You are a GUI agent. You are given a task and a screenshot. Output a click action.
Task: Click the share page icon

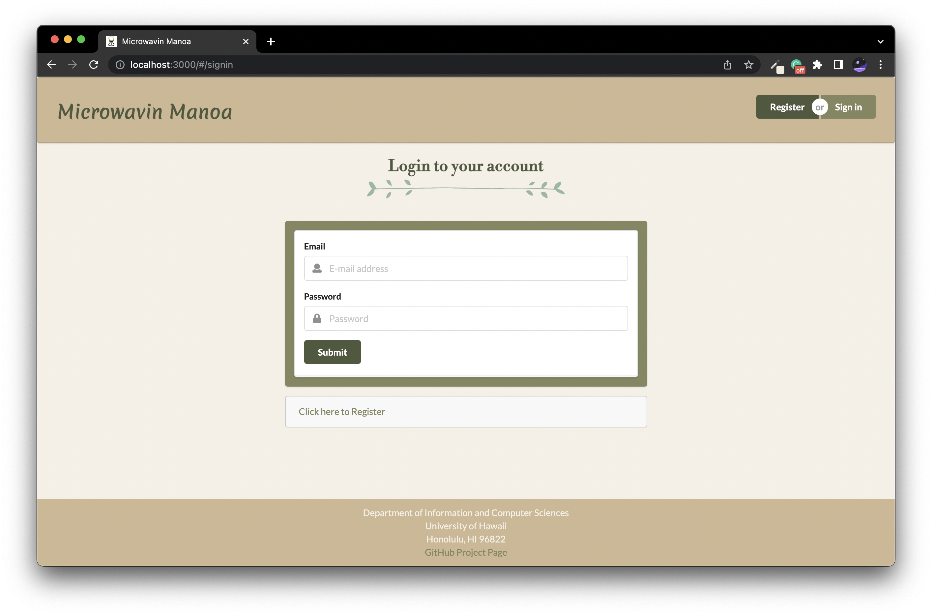coord(727,65)
